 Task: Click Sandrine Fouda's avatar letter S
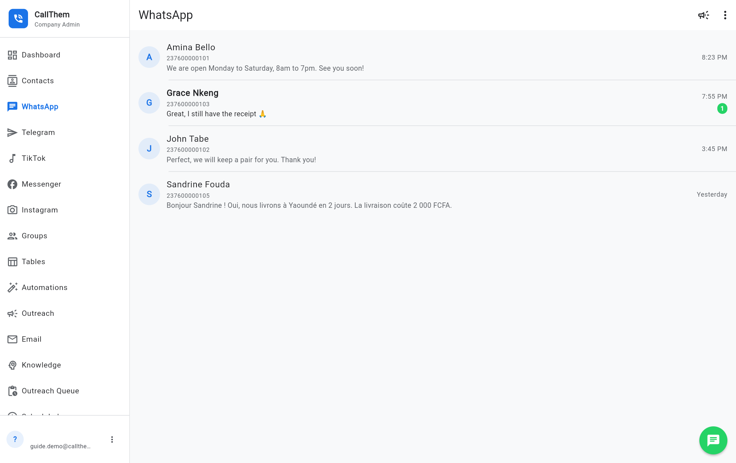[x=149, y=194]
